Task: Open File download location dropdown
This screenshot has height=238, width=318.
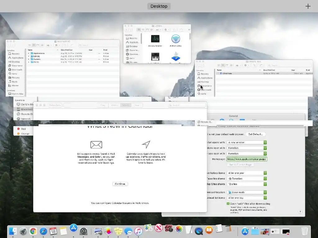Action: coord(247,192)
